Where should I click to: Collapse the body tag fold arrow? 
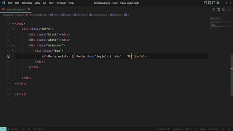click(x=13, y=24)
